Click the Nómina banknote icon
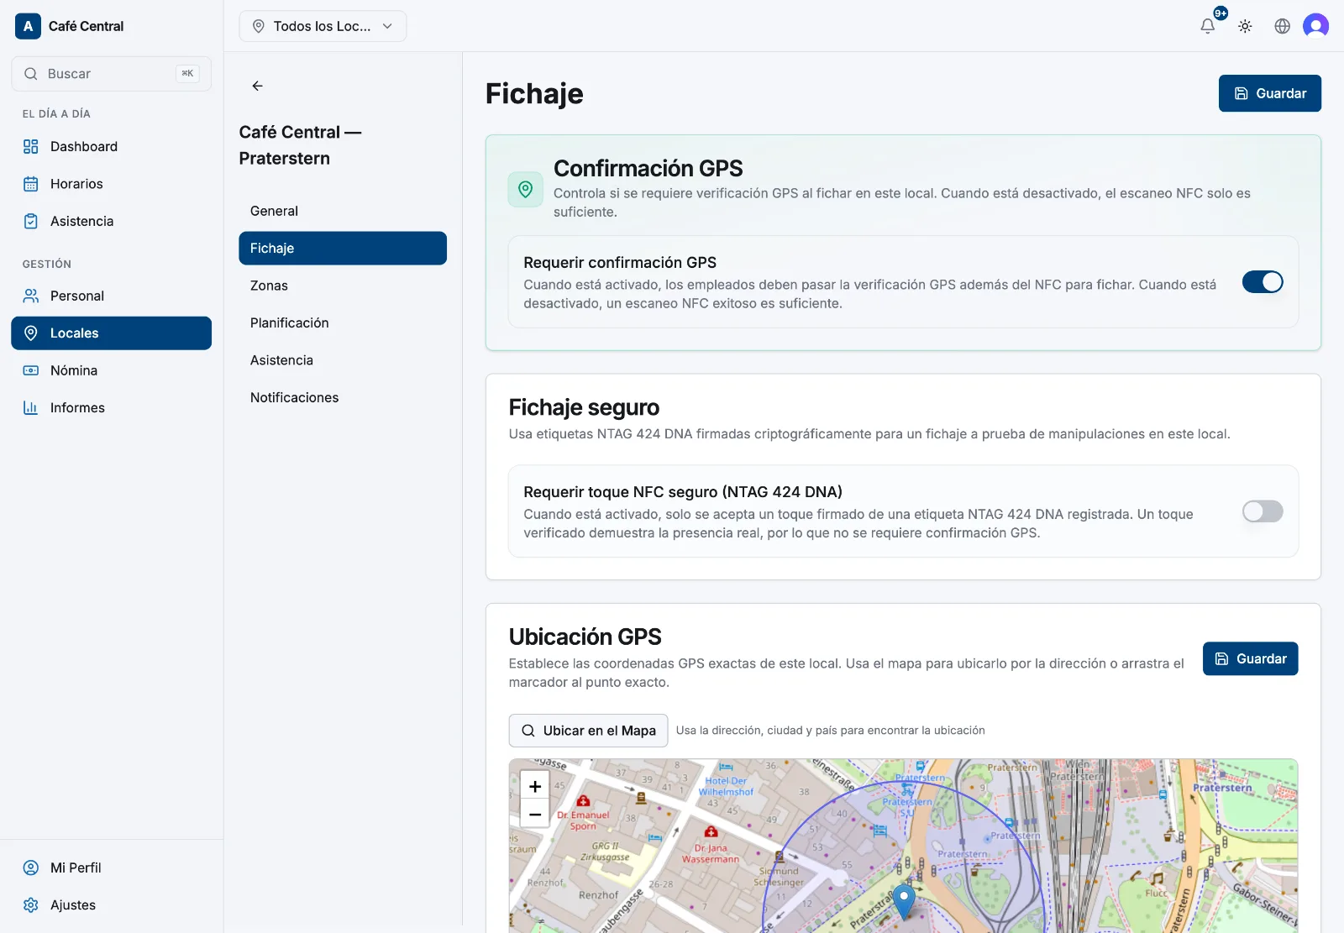Viewport: 1344px width, 933px height. point(31,370)
